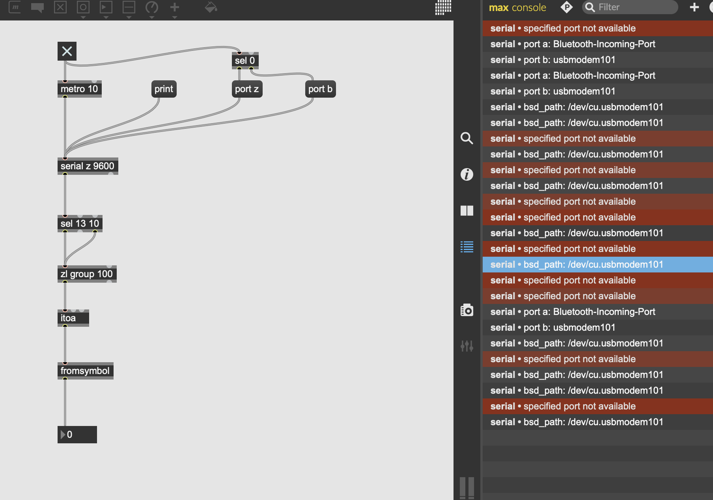Click the comment bubble toolbar icon
This screenshot has height=500, width=713.
click(x=37, y=7)
